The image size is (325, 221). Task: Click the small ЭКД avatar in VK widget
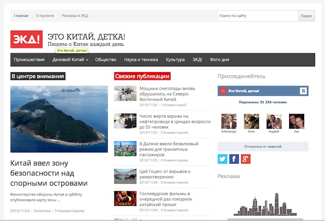pyautogui.click(x=223, y=91)
